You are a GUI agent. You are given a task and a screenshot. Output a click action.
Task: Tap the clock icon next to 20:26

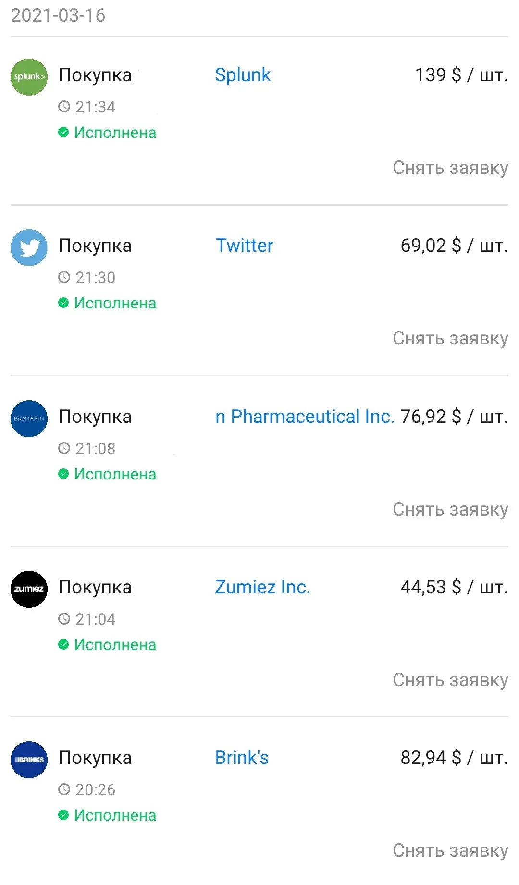pos(64,789)
